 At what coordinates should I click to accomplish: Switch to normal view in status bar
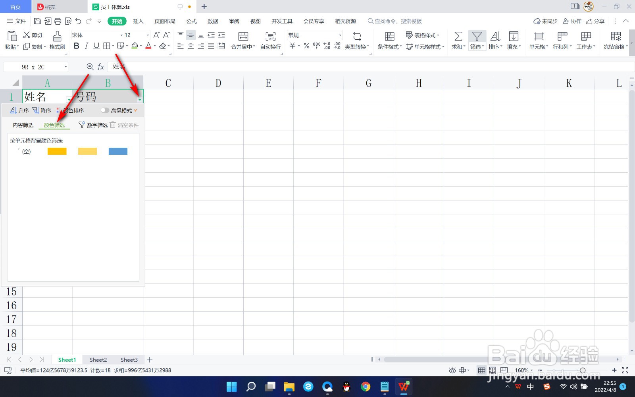point(481,370)
